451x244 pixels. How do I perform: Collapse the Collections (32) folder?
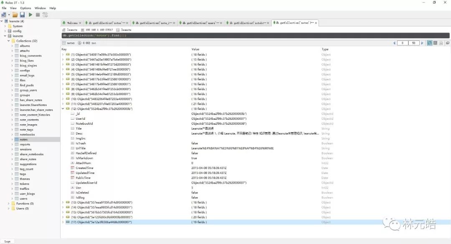pyautogui.click(x=9, y=41)
